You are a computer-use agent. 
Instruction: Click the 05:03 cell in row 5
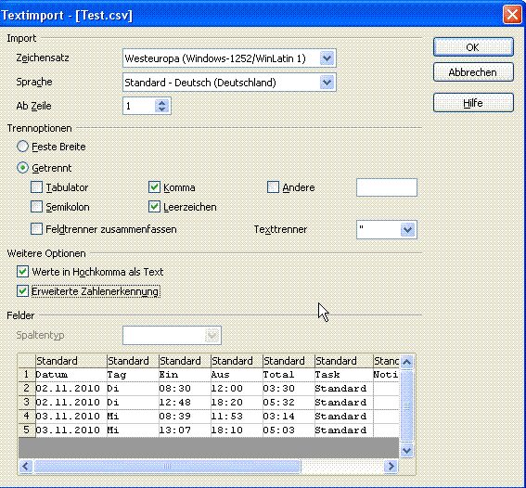point(289,430)
